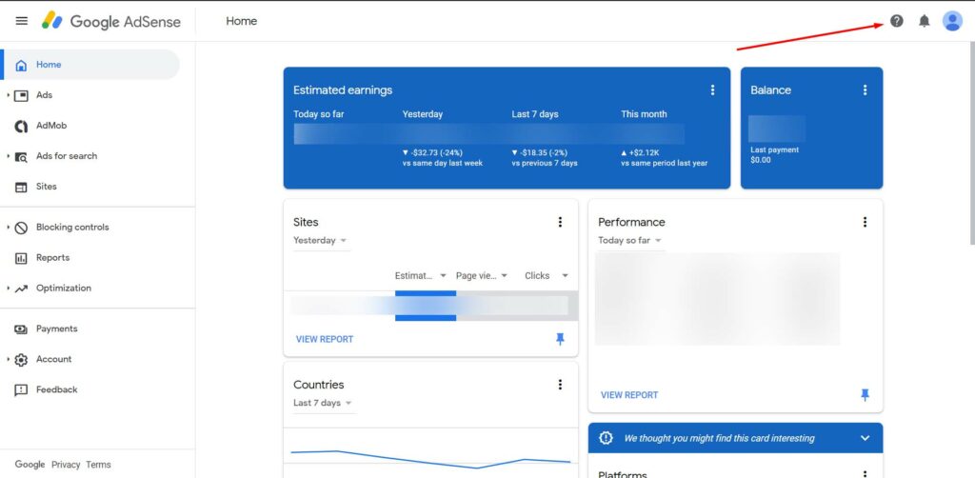Open Sites card three-dot menu
The image size is (975, 478).
tap(560, 222)
